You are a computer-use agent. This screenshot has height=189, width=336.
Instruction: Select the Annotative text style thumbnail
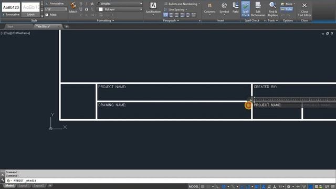click(11, 9)
